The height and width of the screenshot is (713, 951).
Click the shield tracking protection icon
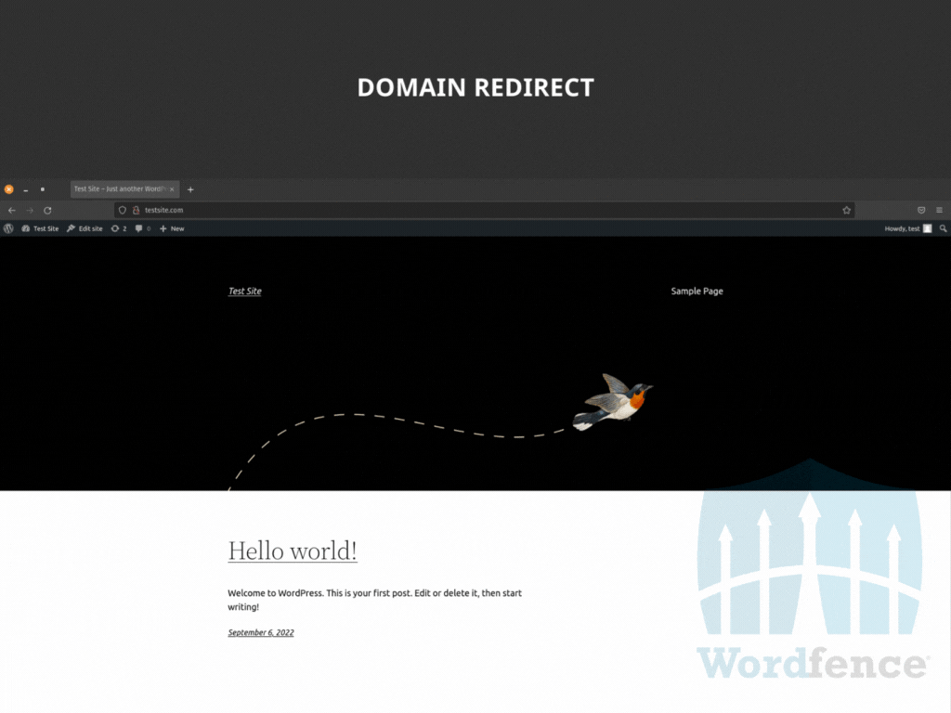(123, 211)
